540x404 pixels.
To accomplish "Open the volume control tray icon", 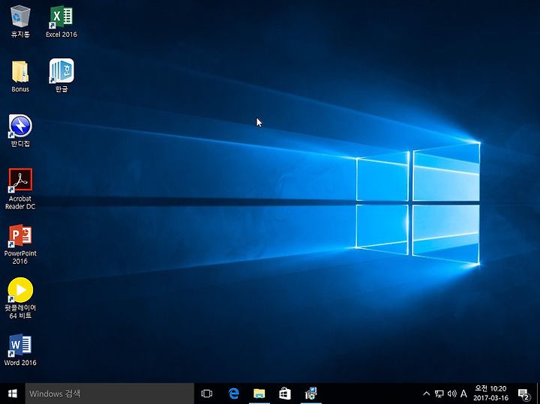I will point(451,394).
